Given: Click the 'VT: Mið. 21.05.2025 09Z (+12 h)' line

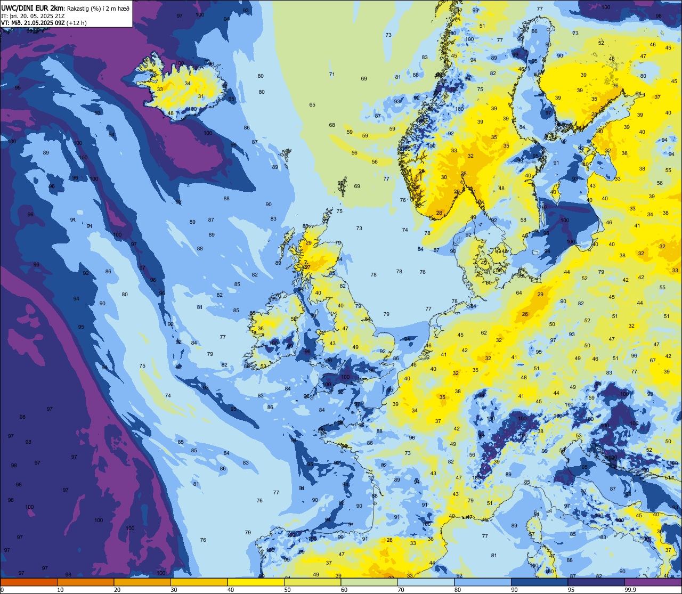Looking at the screenshot, I should [44, 23].
